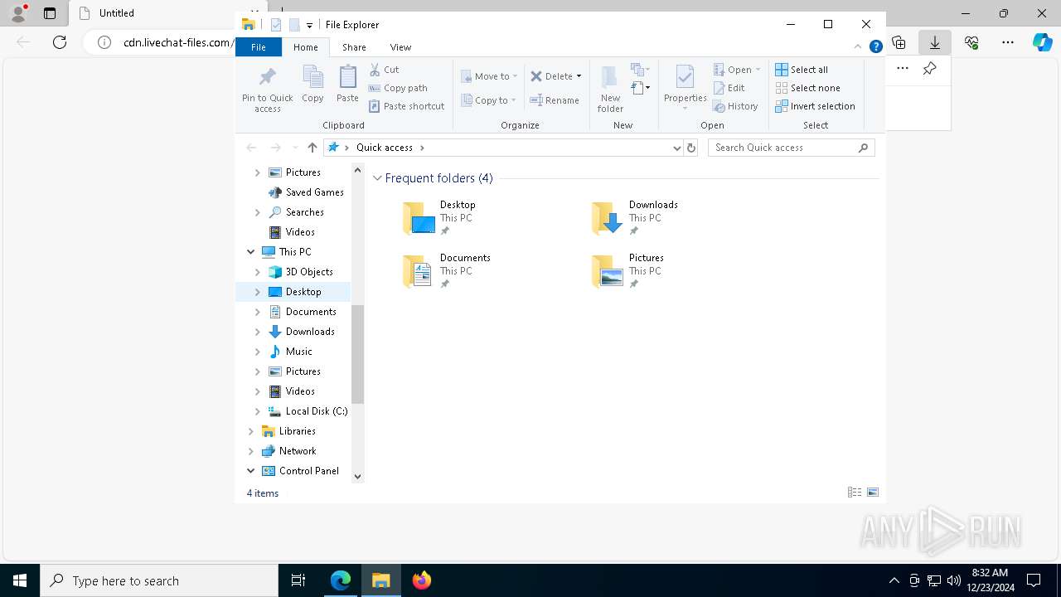Switch to the Share ribbon tab
Image resolution: width=1061 pixels, height=597 pixels.
click(x=354, y=47)
